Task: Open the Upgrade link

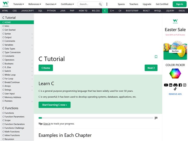Action: click(x=147, y=4)
